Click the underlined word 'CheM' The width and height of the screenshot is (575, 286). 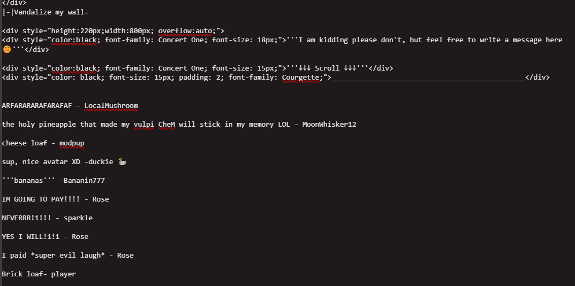(166, 124)
